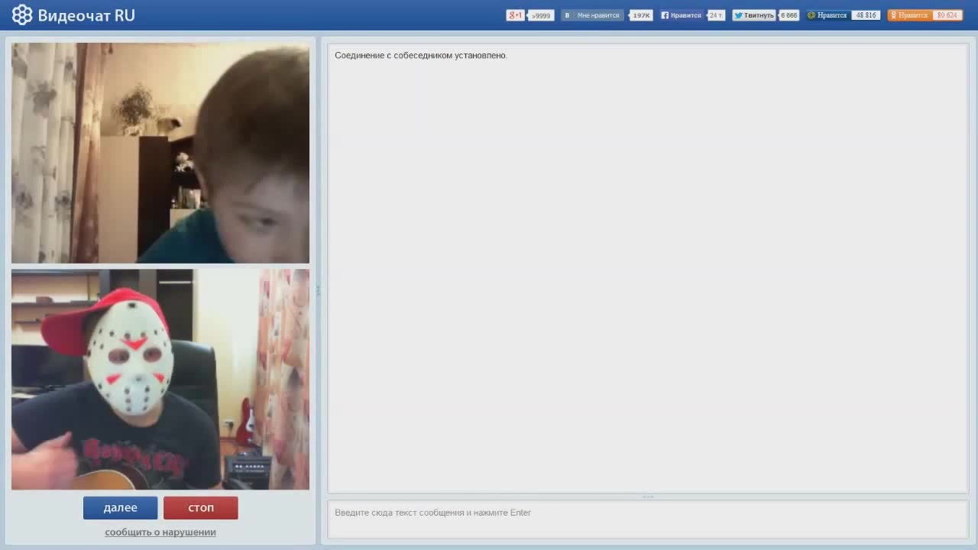This screenshot has height=550, width=978.
Task: Click your own webcam video preview
Action: pyautogui.click(x=160, y=379)
